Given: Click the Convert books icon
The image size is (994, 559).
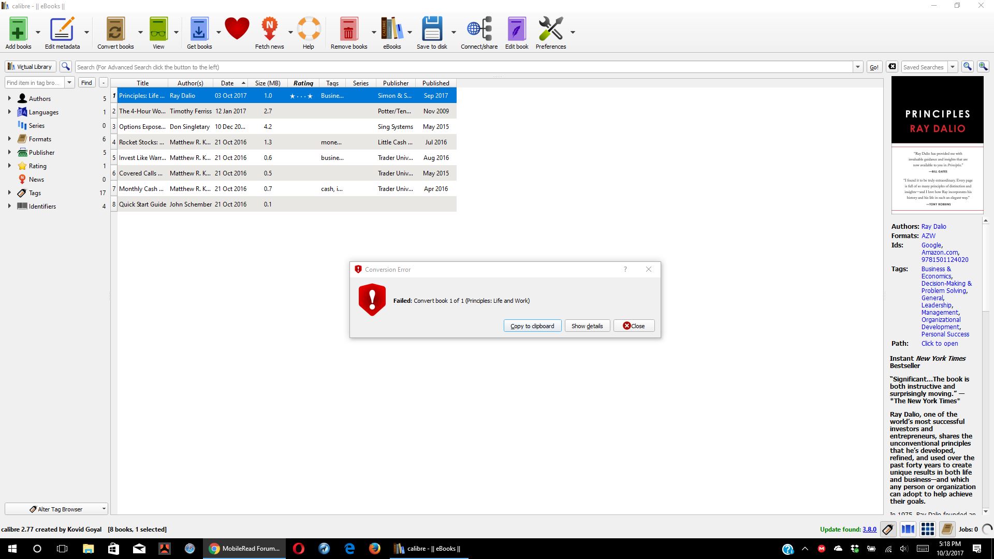Looking at the screenshot, I should pos(115,30).
